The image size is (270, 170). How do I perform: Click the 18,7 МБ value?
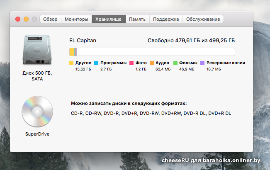pos(214,69)
